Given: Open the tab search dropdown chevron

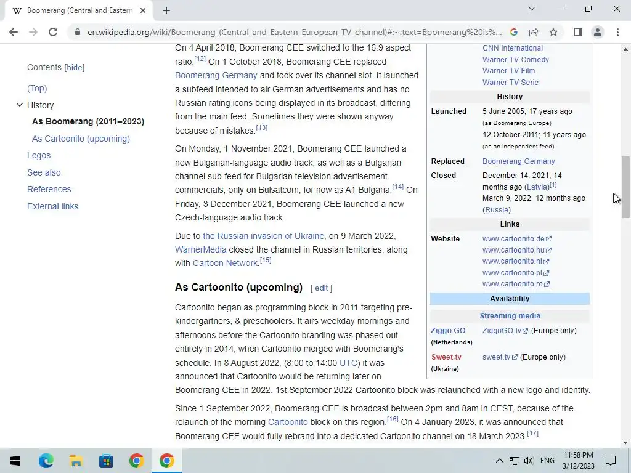Looking at the screenshot, I should (x=532, y=9).
